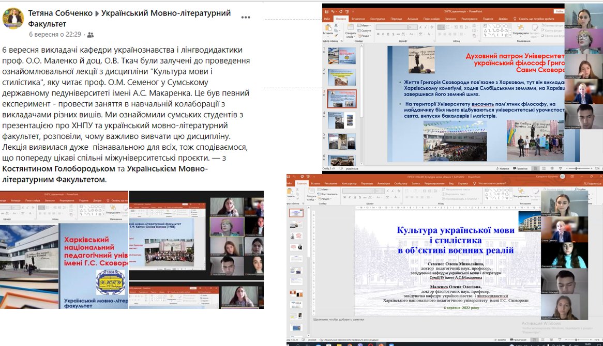Image resolution: width=603 pixels, height=346 pixels.
Task: Open Макет dropdown beside Восстановить
Action: coord(325,190)
